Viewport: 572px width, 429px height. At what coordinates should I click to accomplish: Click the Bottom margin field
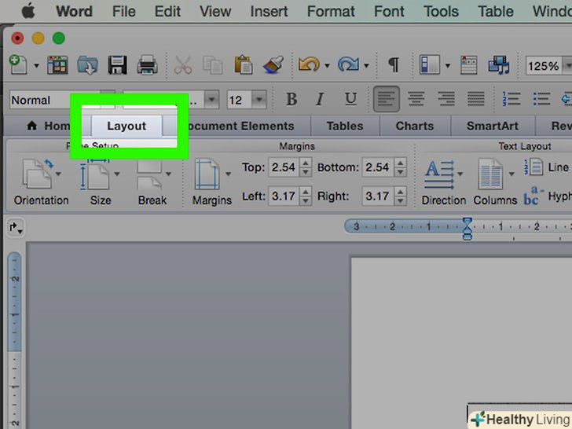point(378,167)
